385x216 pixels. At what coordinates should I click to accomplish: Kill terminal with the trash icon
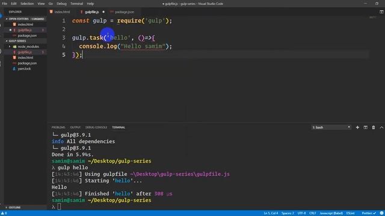[374, 127]
